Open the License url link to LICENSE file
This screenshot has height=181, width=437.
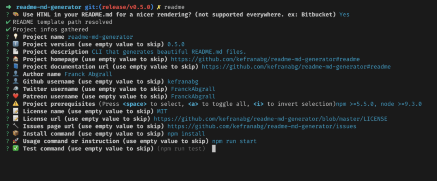tap(270, 119)
